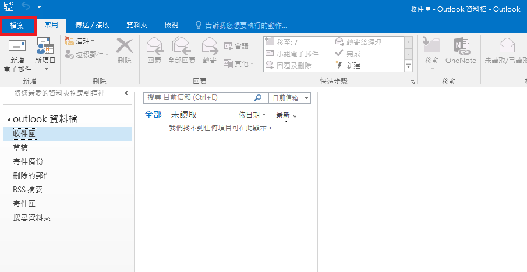Open the customize quick access toolbar dropdown

(x=40, y=6)
